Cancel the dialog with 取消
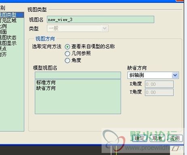This screenshot has width=187, height=155. [x=157, y=138]
